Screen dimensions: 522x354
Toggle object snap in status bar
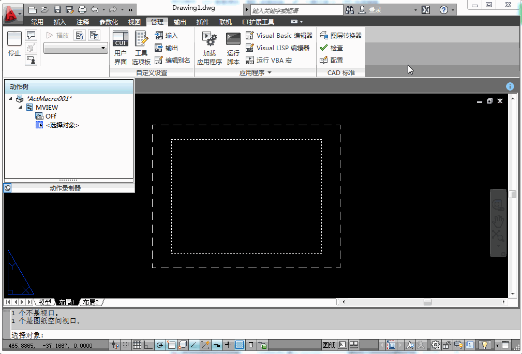click(x=171, y=345)
